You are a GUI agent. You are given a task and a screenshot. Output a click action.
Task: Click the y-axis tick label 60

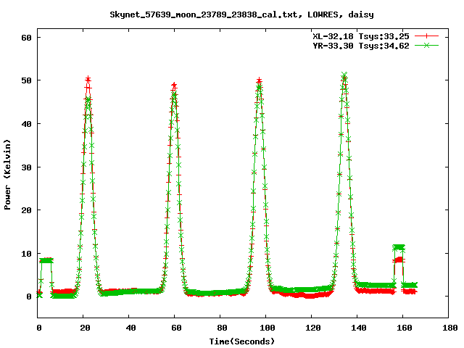(26, 38)
